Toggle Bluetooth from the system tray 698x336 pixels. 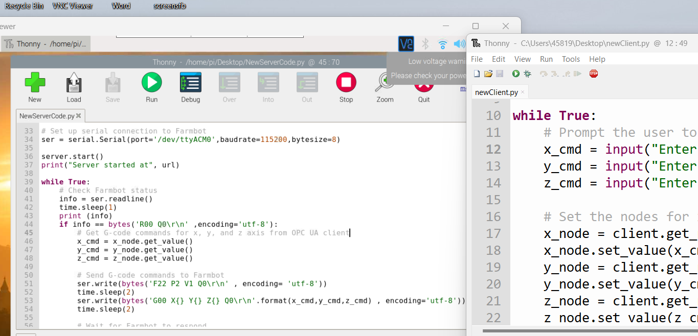coord(425,44)
